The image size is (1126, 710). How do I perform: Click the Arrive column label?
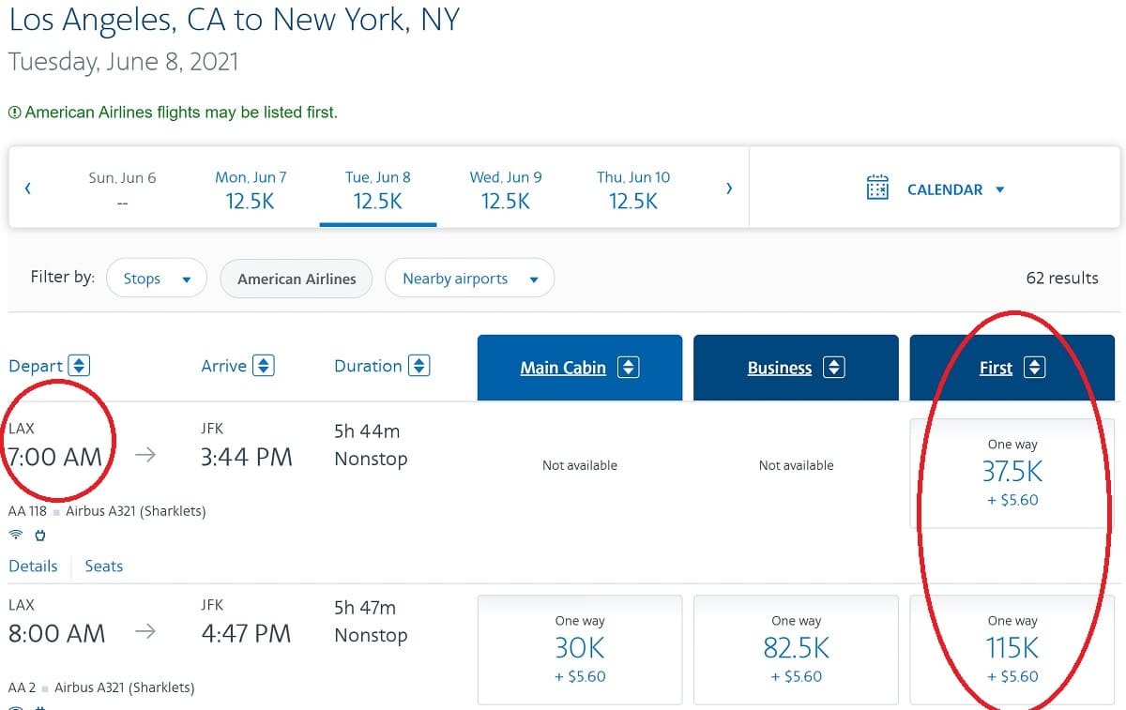point(223,366)
